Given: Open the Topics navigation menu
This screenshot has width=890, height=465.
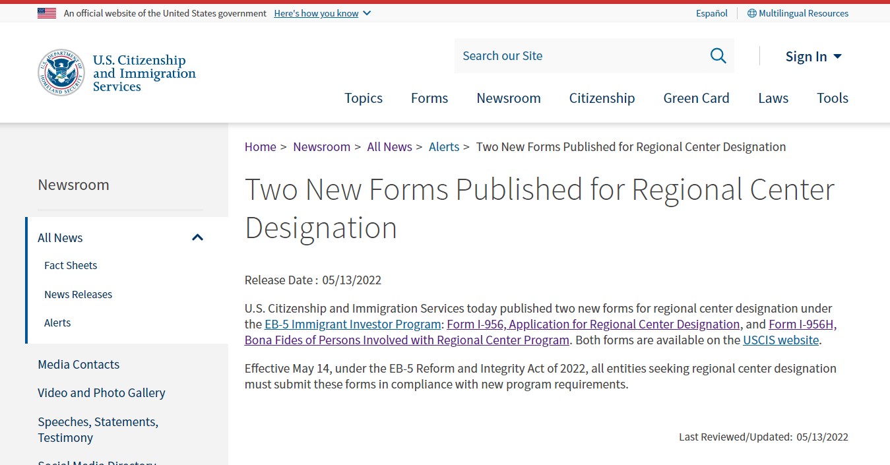Looking at the screenshot, I should [x=363, y=98].
